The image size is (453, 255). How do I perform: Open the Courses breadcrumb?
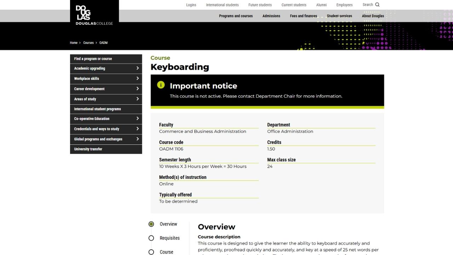(88, 43)
